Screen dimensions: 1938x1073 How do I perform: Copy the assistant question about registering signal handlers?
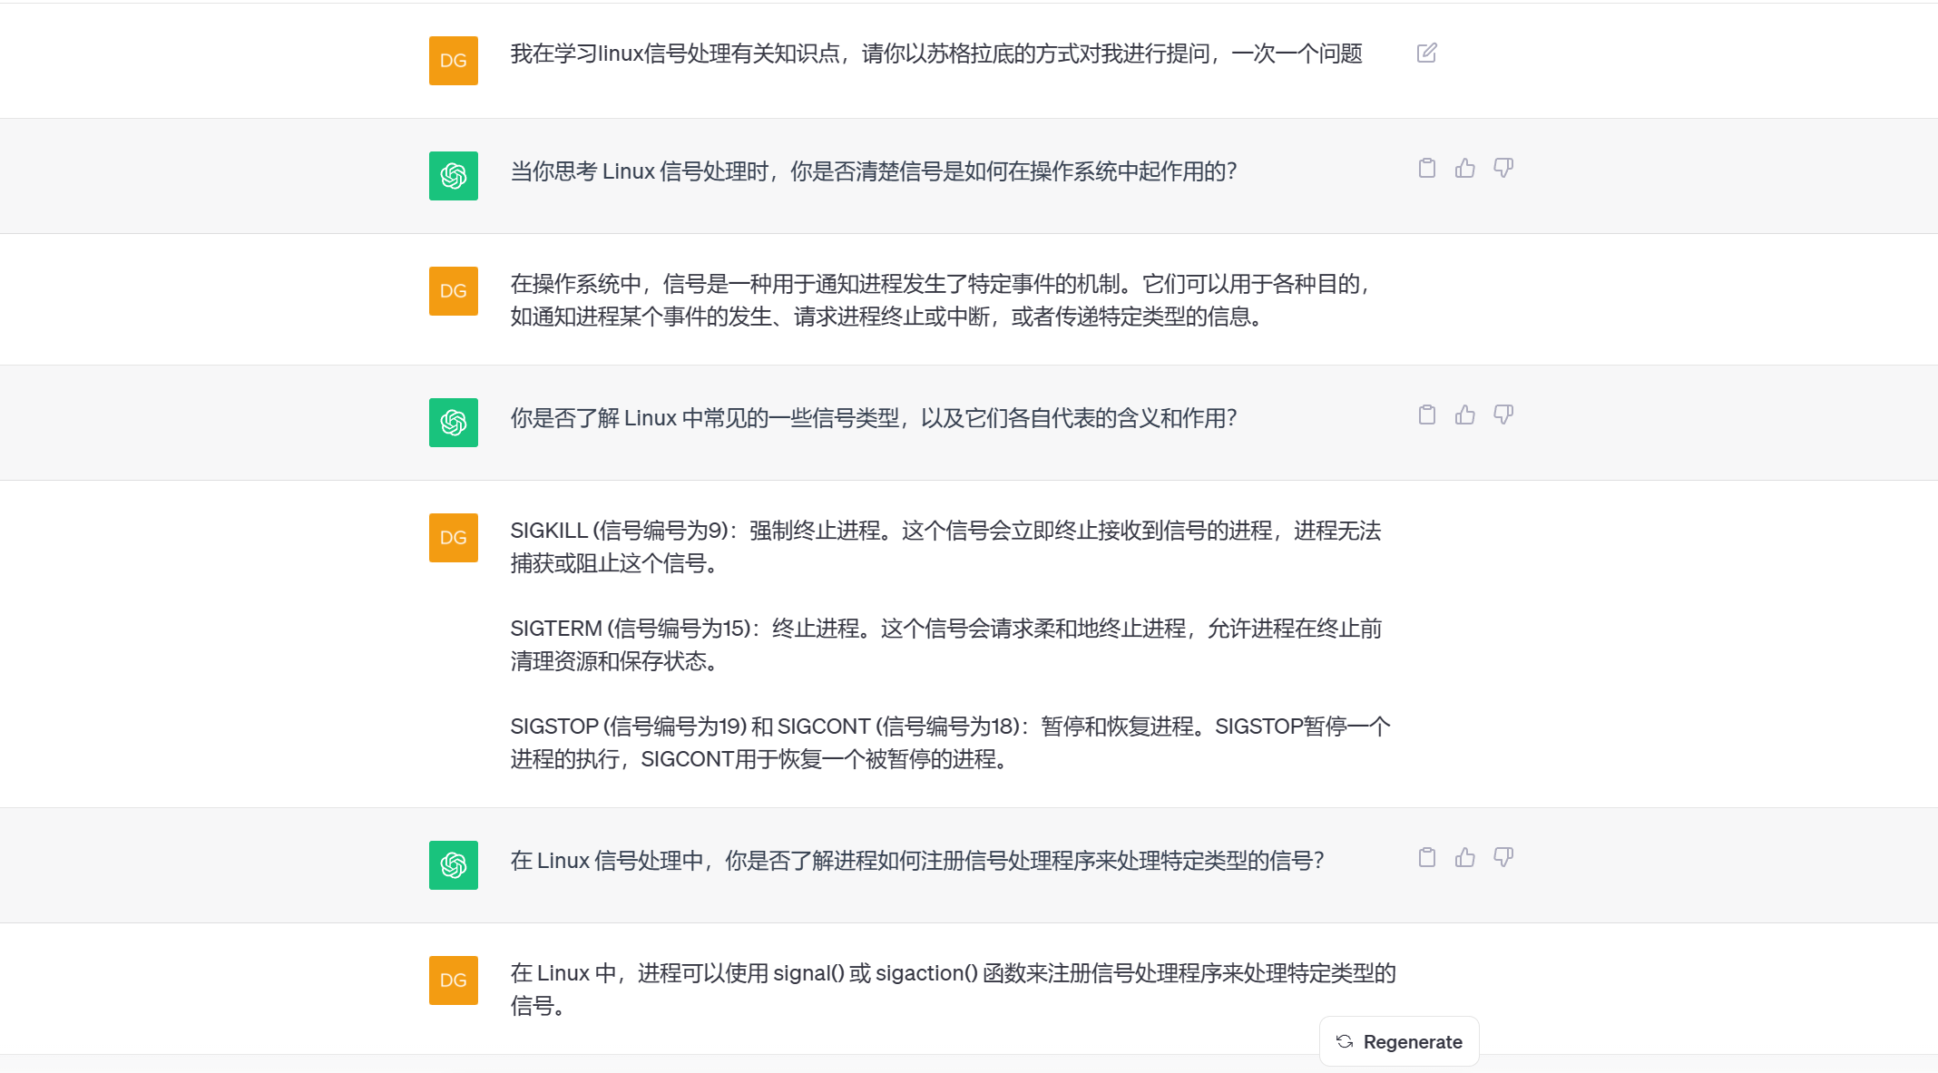point(1427,857)
